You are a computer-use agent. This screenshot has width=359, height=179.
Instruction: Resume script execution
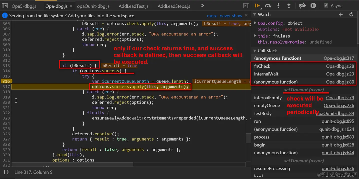tap(257, 5)
